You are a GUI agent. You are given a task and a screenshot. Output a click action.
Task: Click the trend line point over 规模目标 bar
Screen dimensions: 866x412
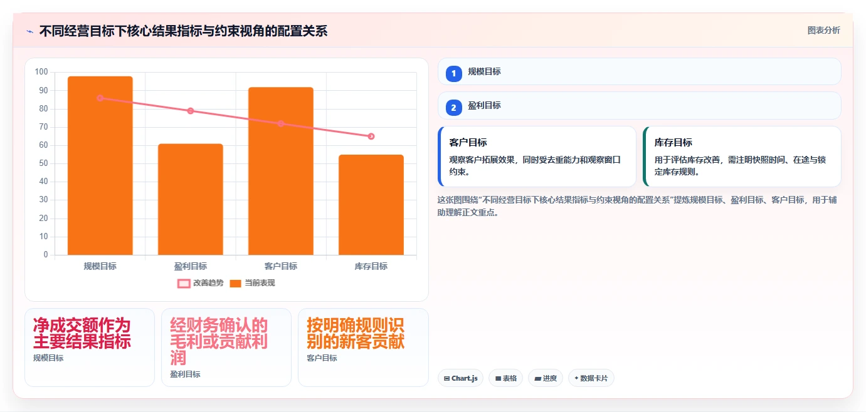pos(100,98)
